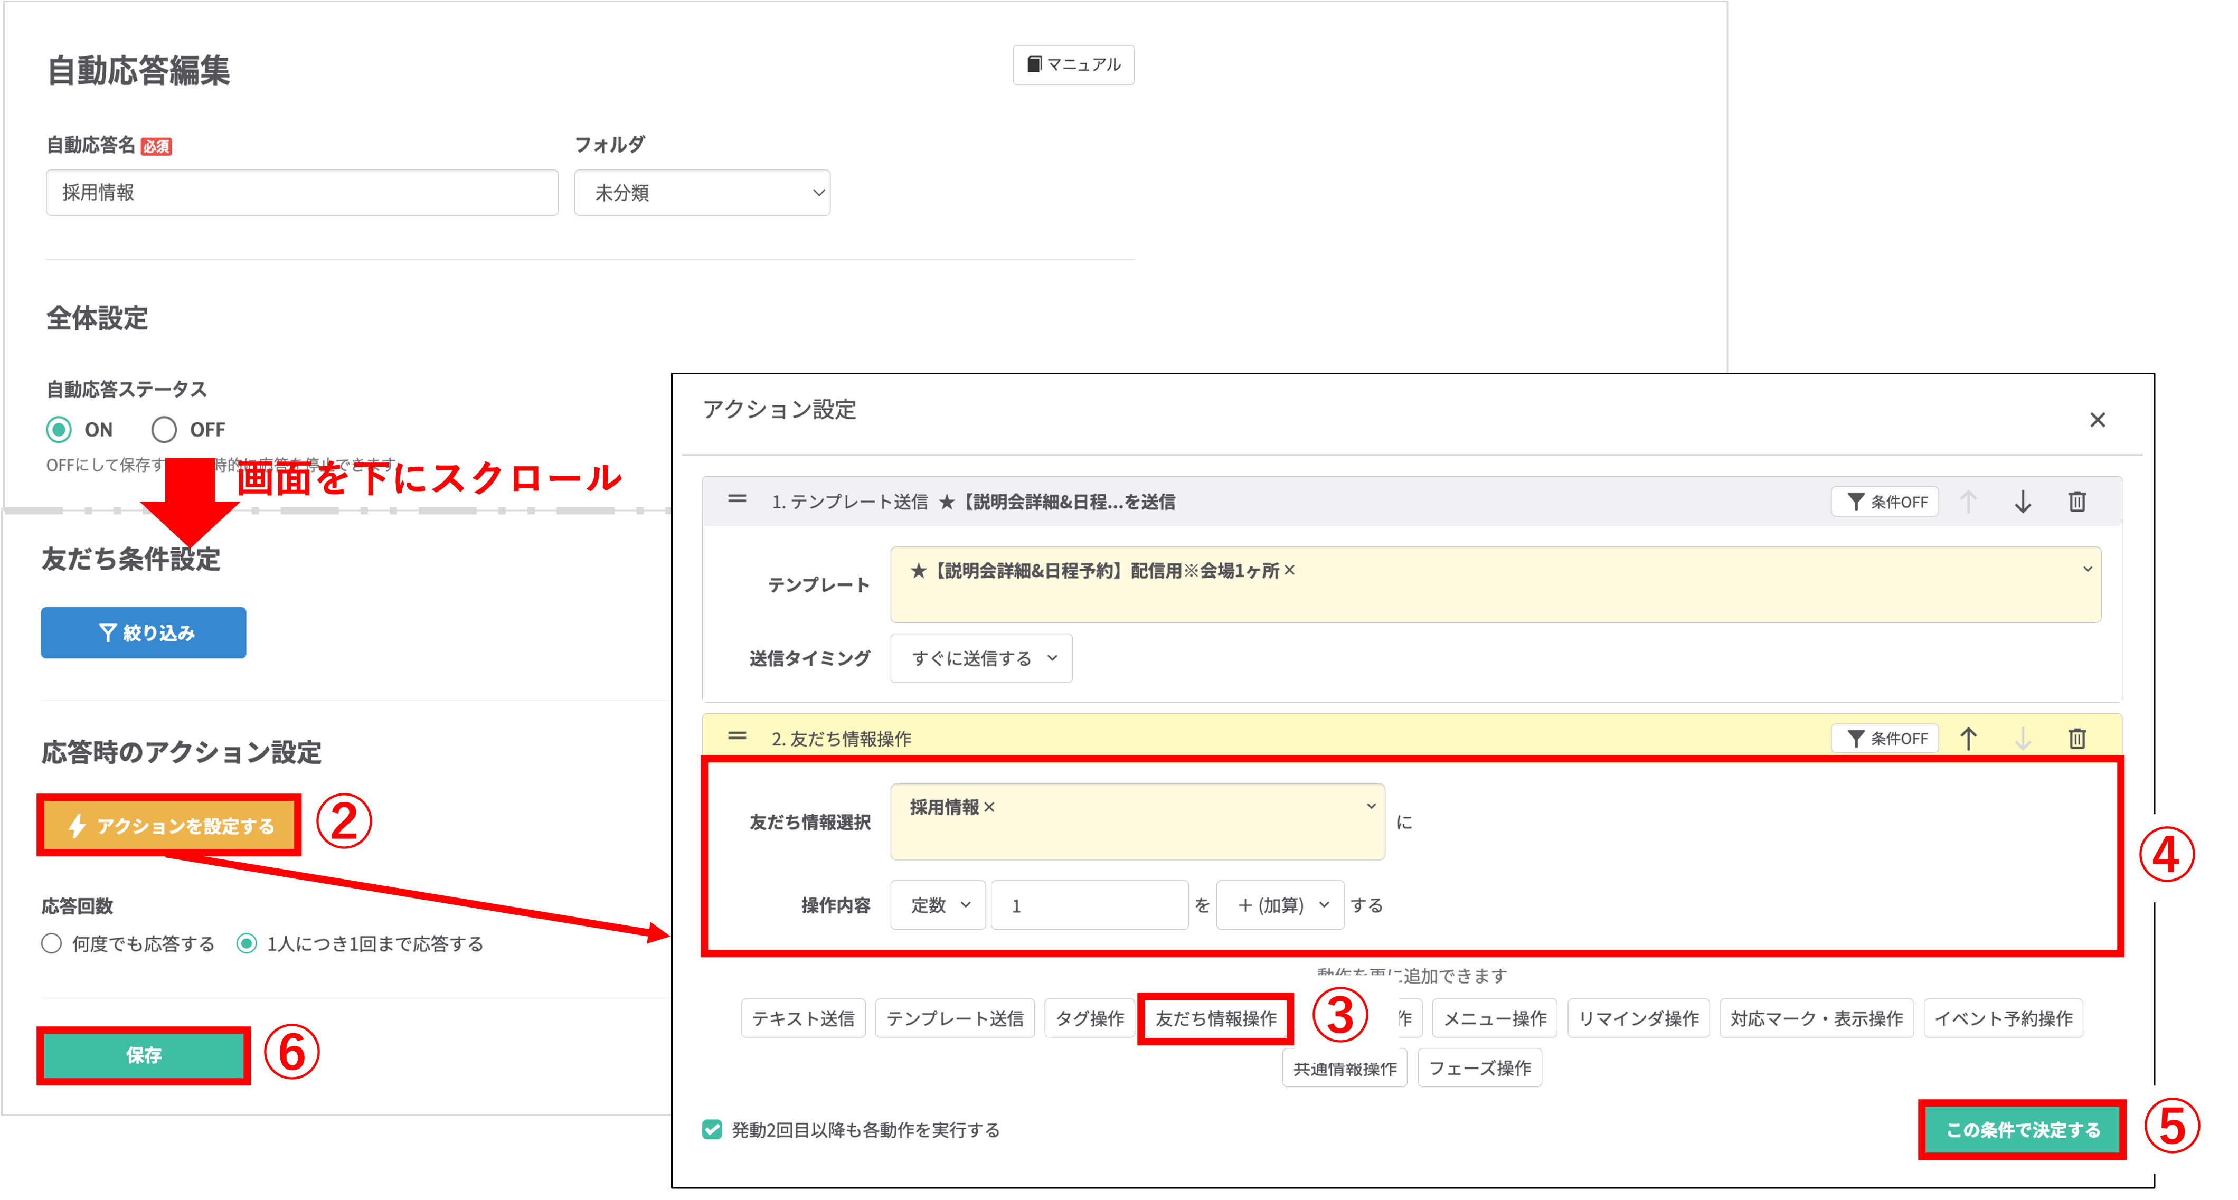The width and height of the screenshot is (2238, 1200).
Task: Choose 何度でも応答する radio option
Action: tap(52, 943)
